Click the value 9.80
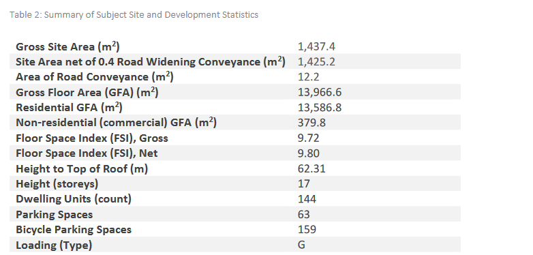The image size is (533, 255). click(309, 153)
